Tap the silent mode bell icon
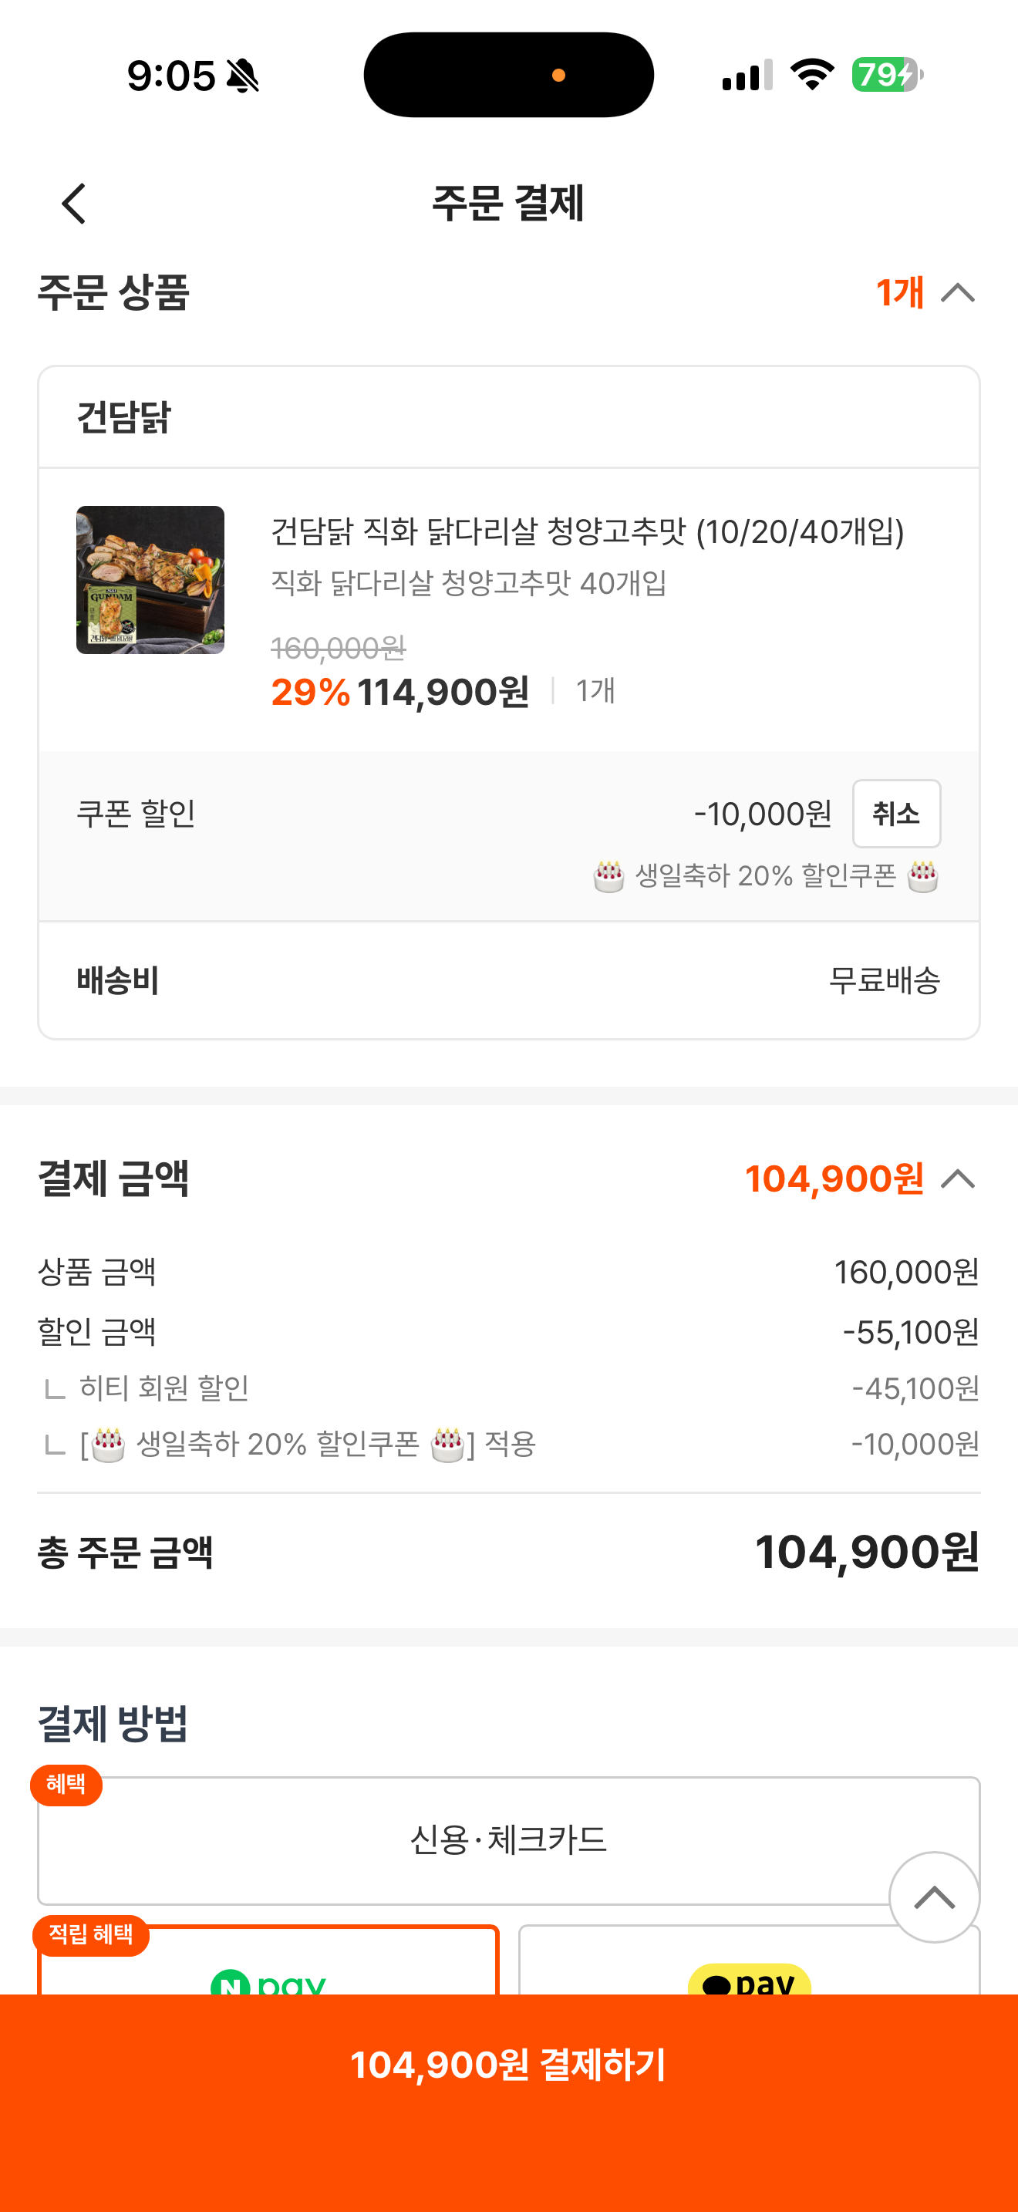The image size is (1018, 2212). coord(242,76)
